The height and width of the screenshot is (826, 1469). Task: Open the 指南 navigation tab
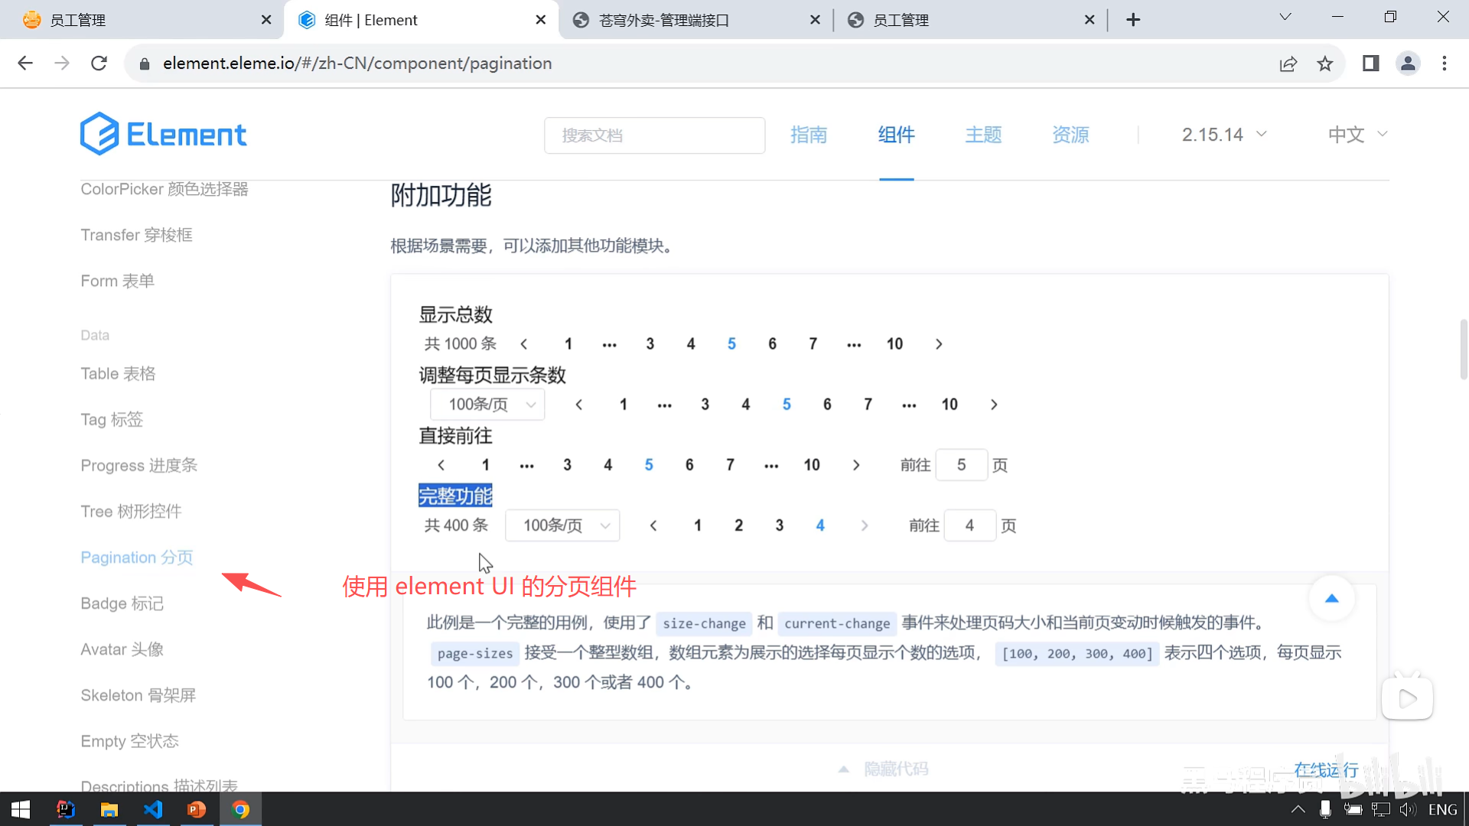(x=809, y=135)
